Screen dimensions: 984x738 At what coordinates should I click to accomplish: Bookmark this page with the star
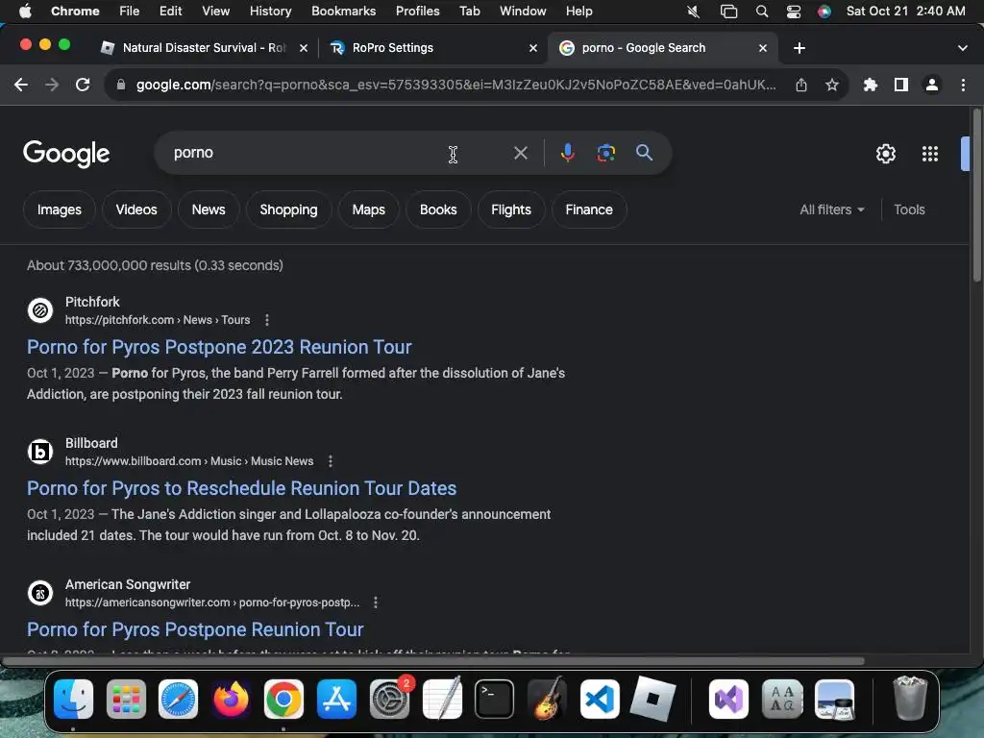click(832, 85)
